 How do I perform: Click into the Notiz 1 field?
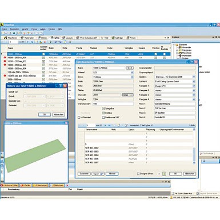pyautogui.click(x=175, y=104)
